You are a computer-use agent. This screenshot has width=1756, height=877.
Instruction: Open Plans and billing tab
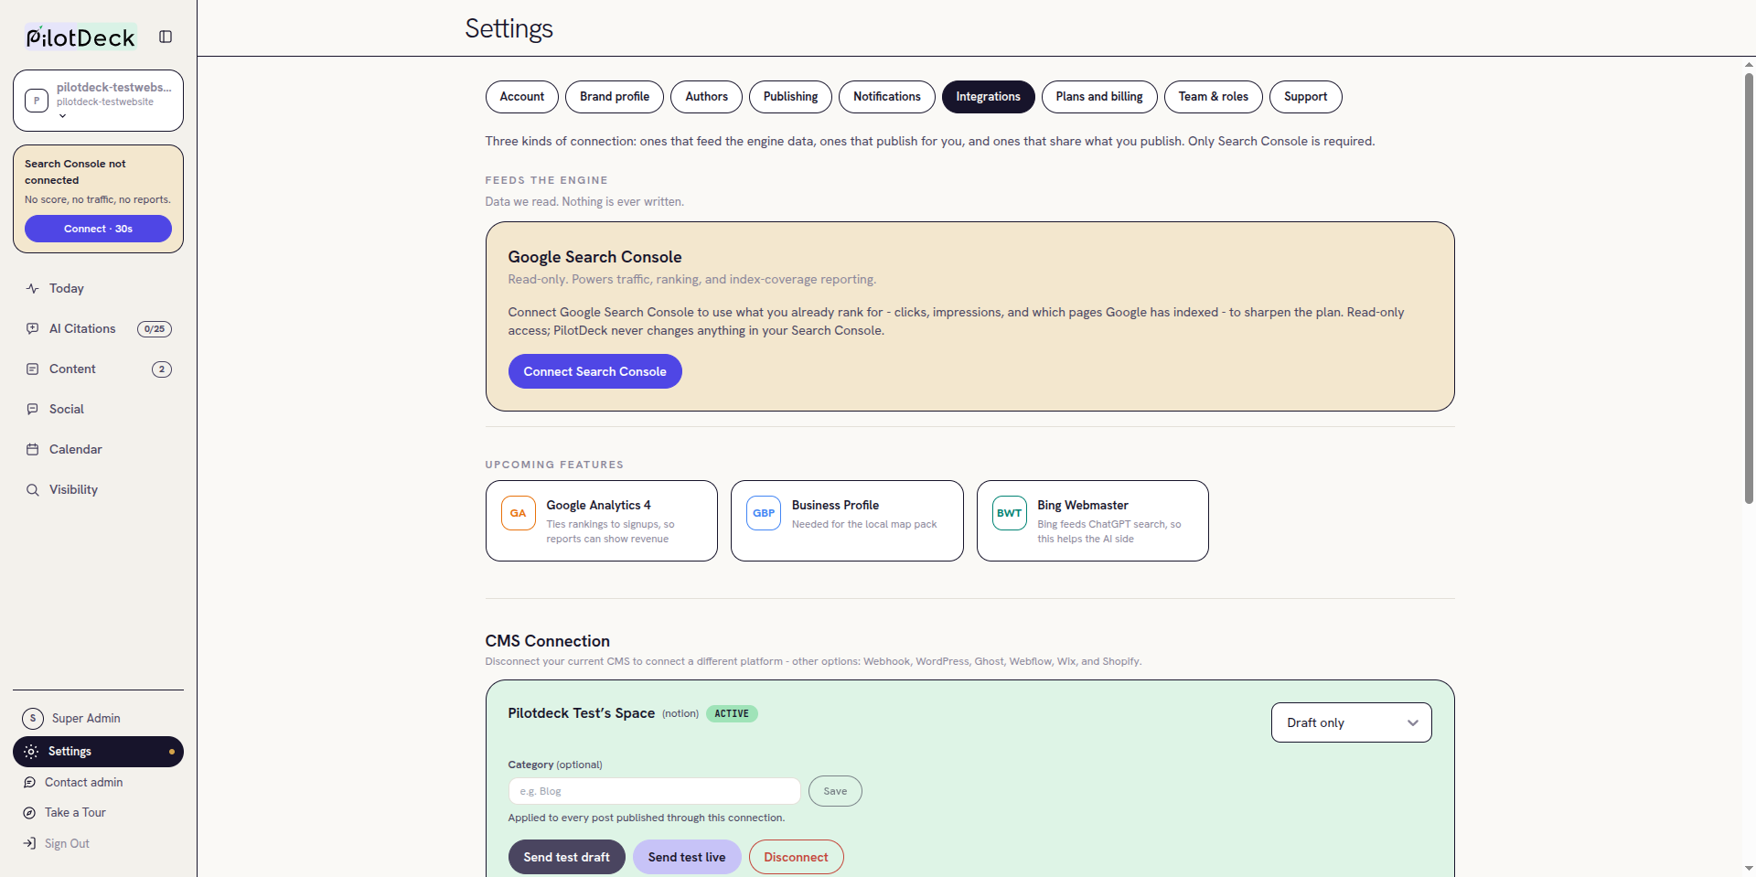[x=1099, y=97]
